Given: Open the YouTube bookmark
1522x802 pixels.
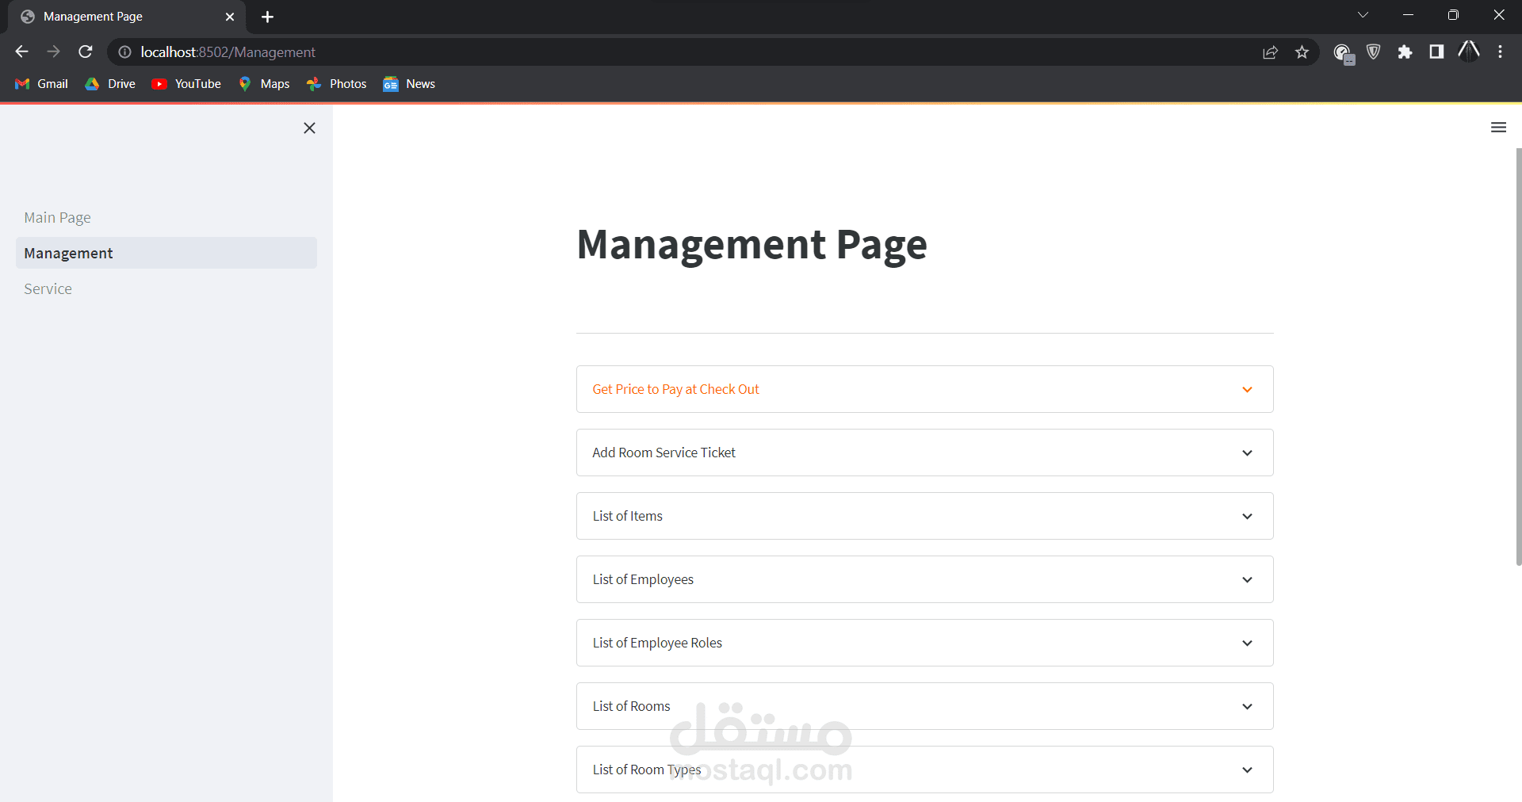Looking at the screenshot, I should 186,84.
